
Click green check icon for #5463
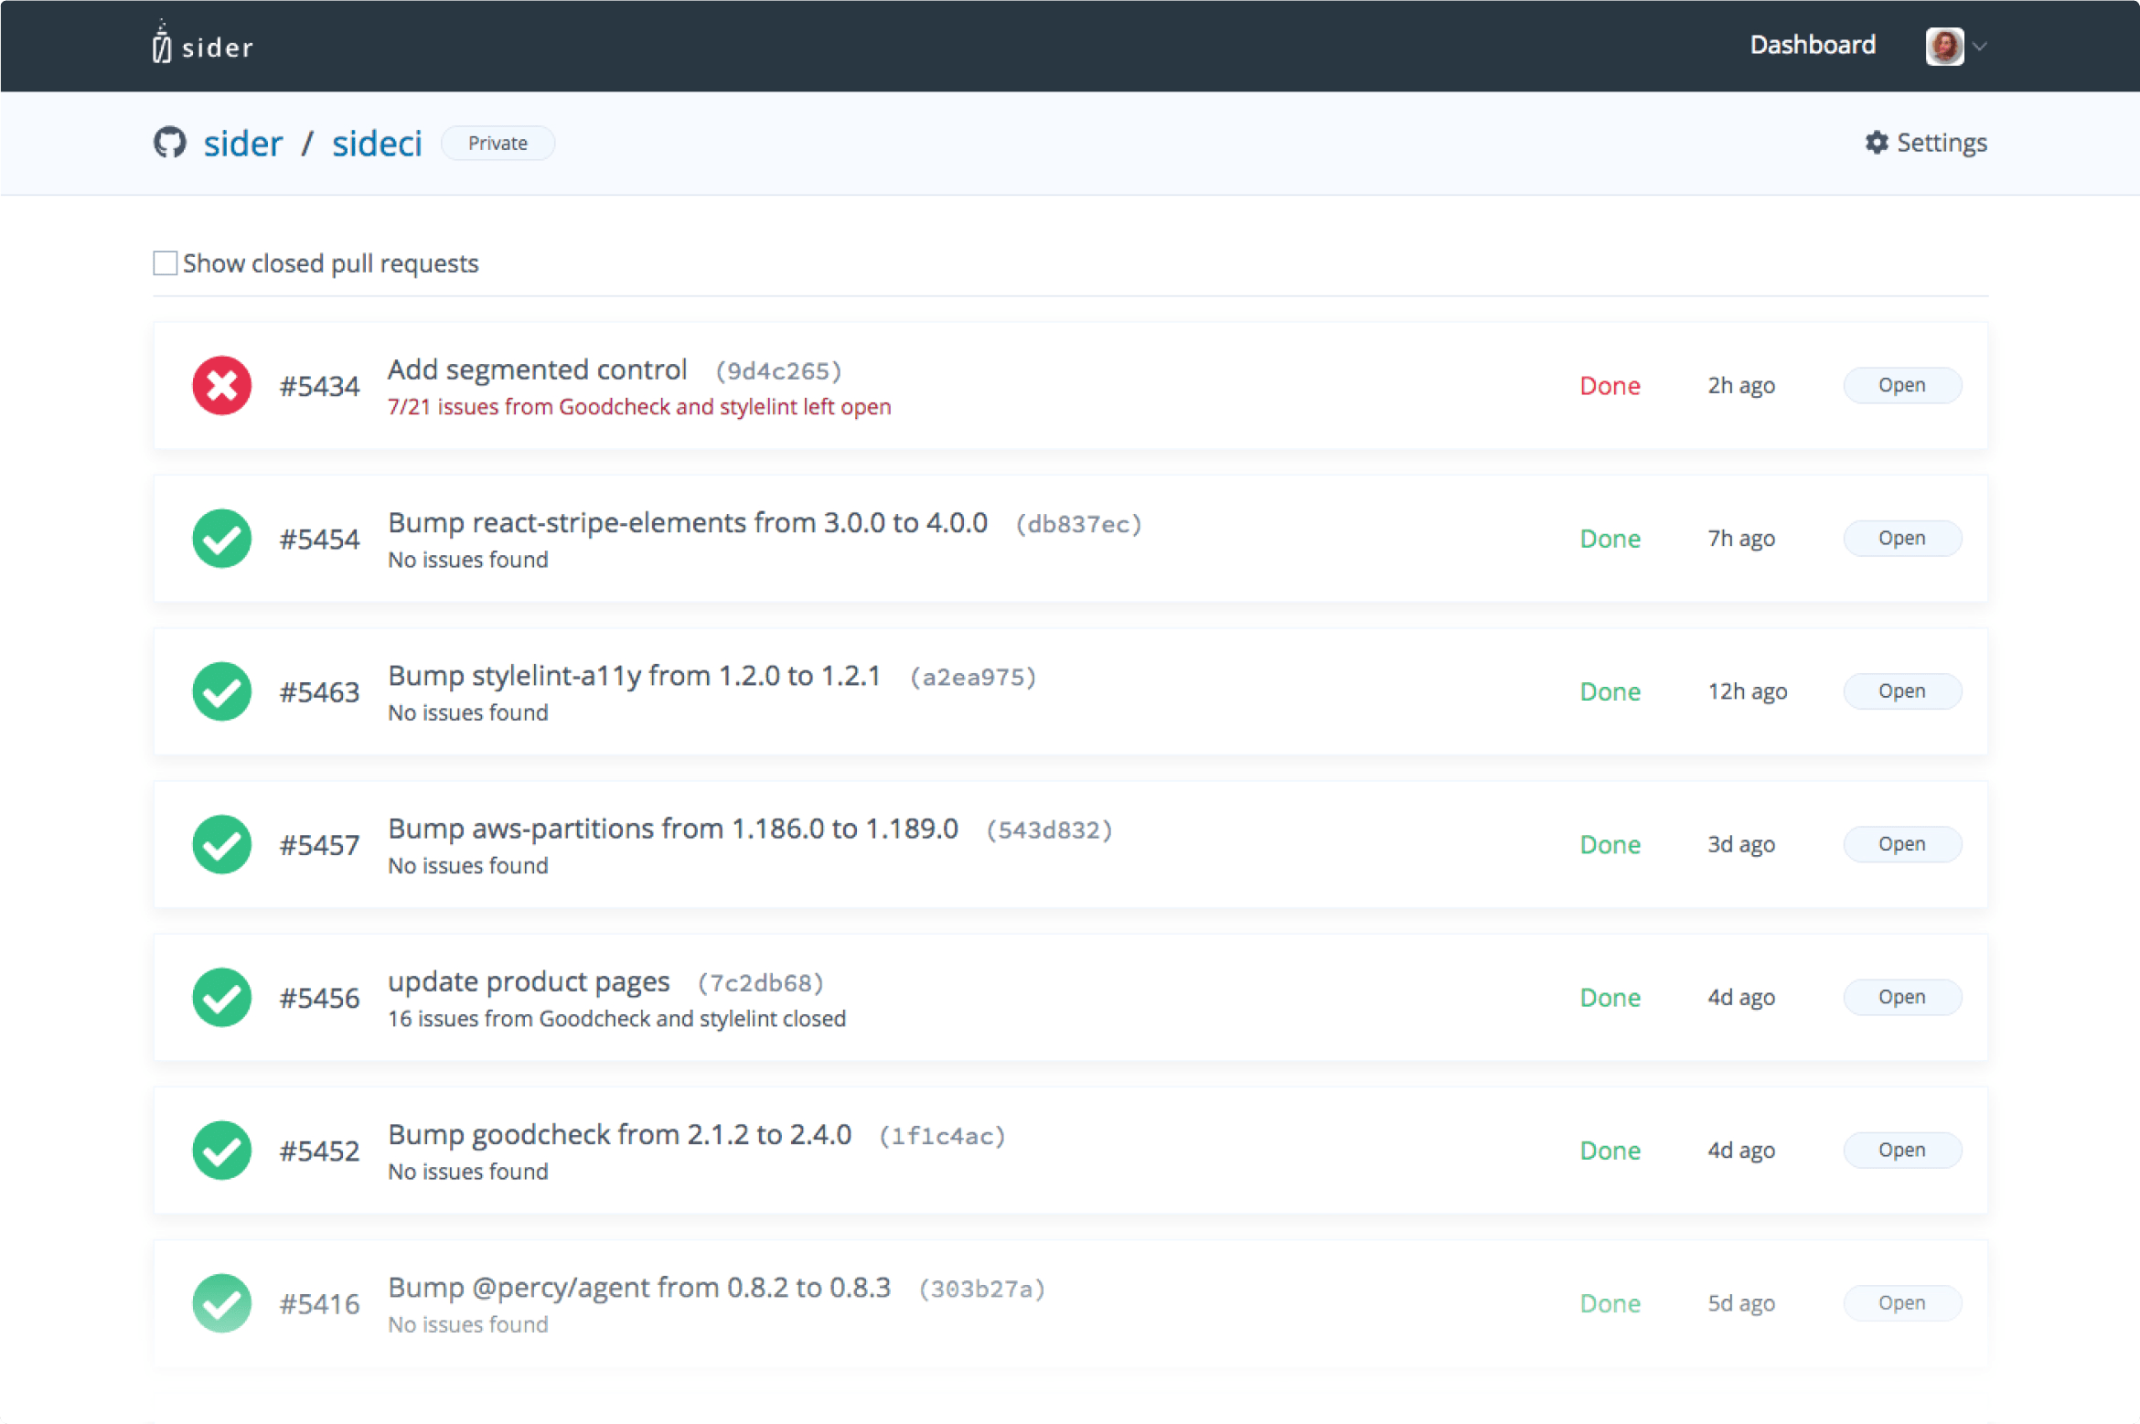pyautogui.click(x=222, y=691)
